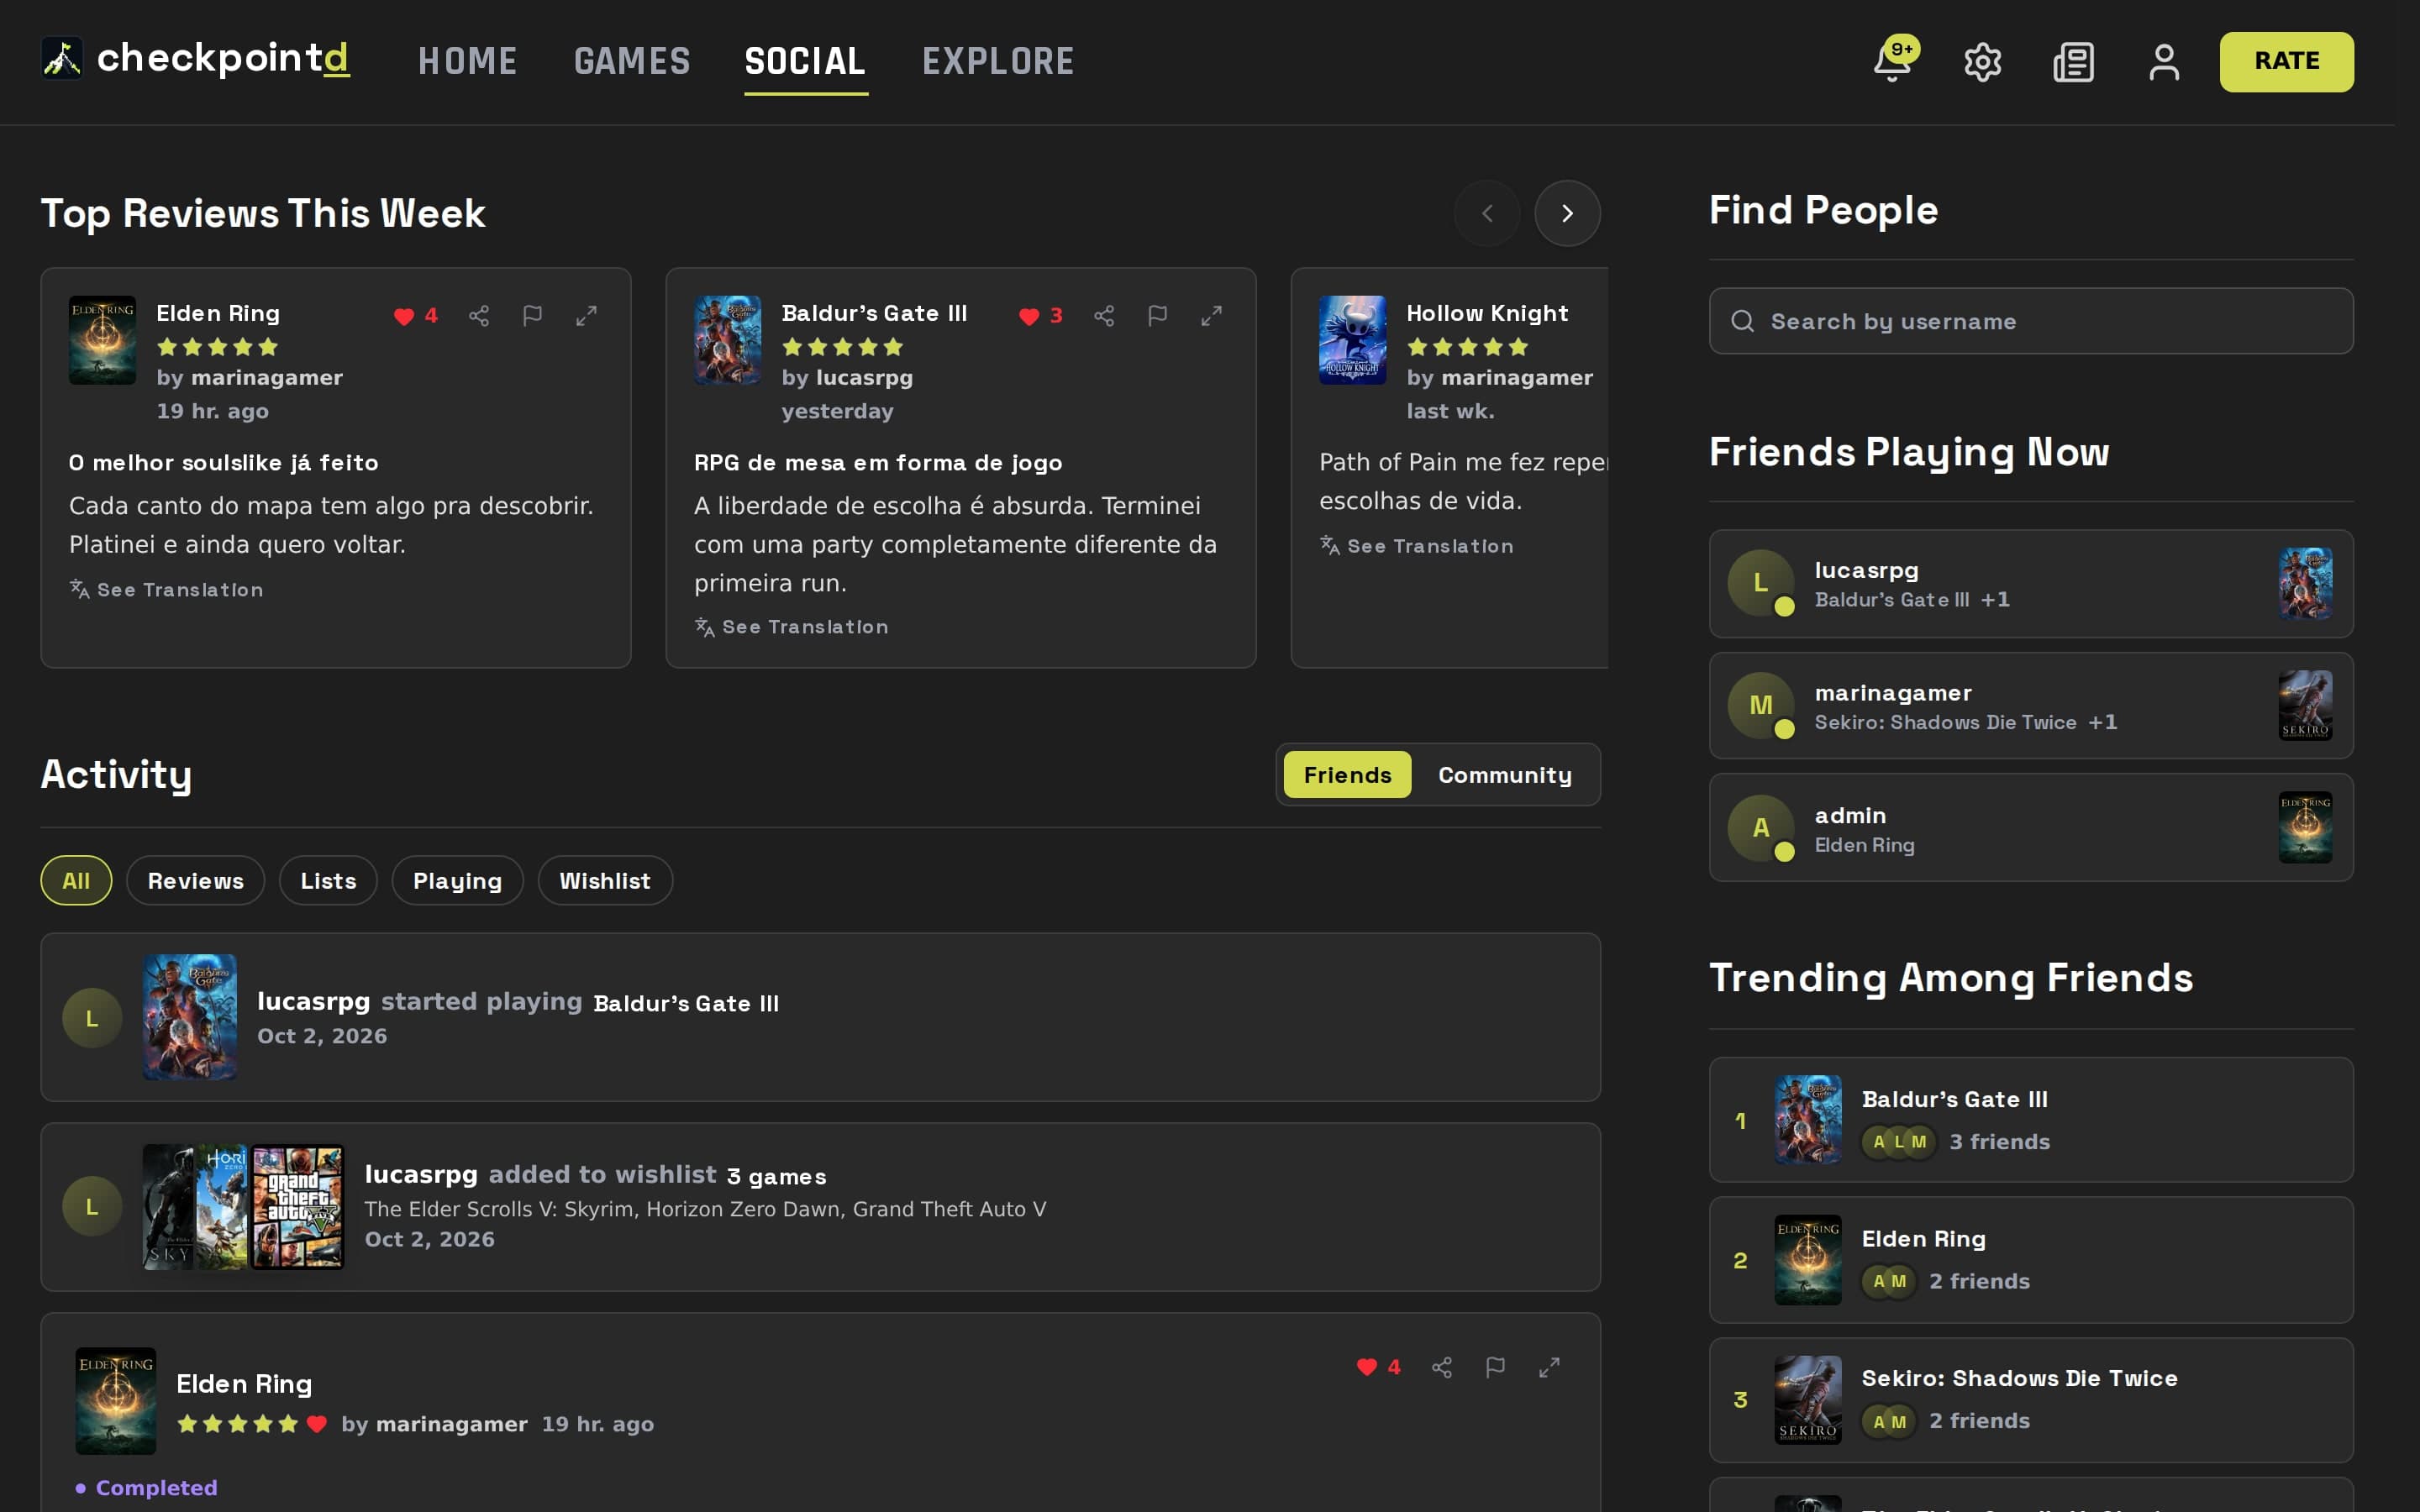Screen dimensions: 2420x1512
Task: Click the Rate button
Action: pos(2286,62)
